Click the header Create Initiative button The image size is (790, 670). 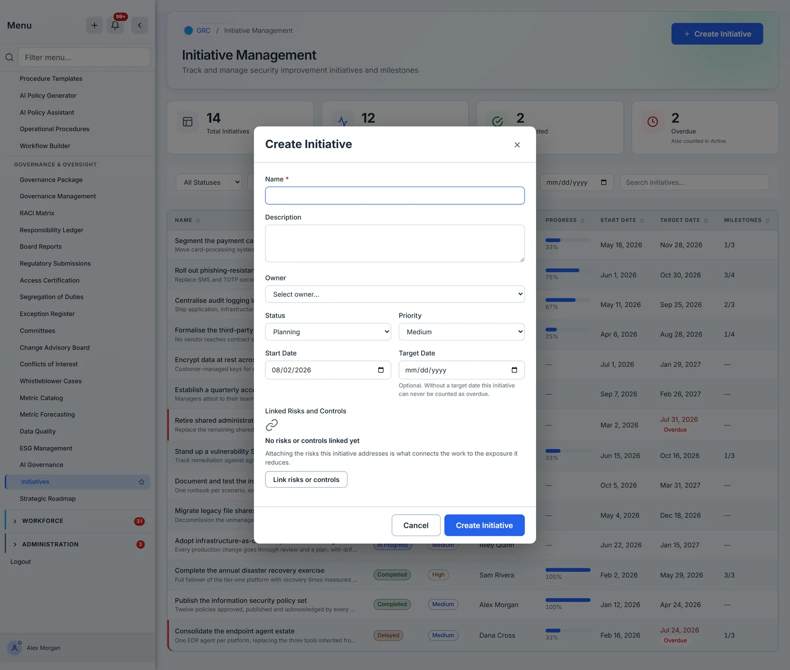717,34
